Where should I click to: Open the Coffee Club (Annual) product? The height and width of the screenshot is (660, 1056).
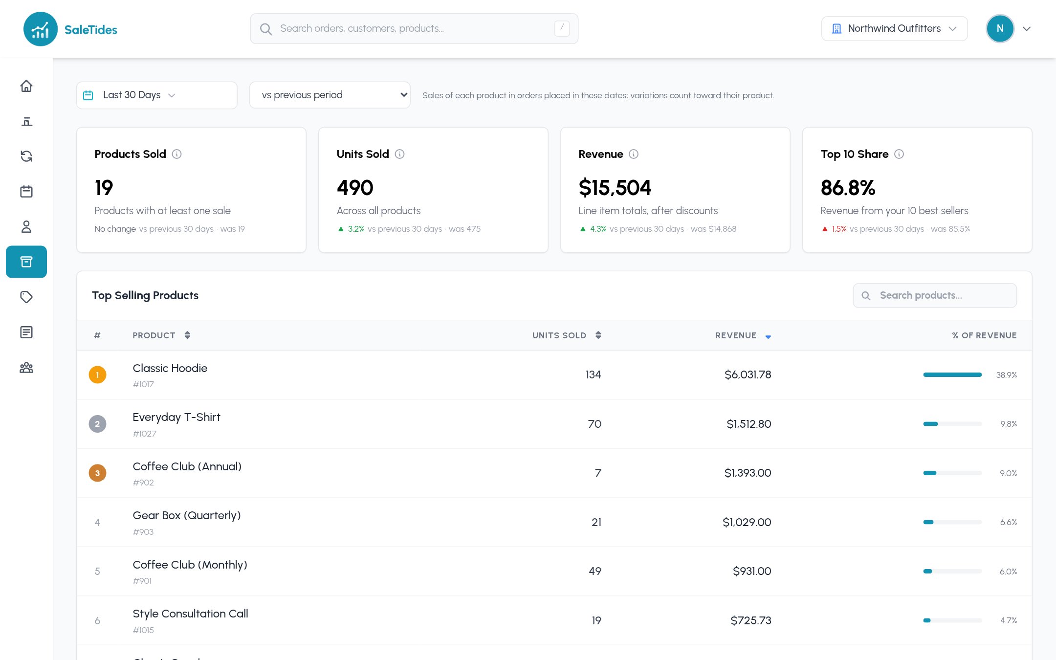[x=187, y=466]
